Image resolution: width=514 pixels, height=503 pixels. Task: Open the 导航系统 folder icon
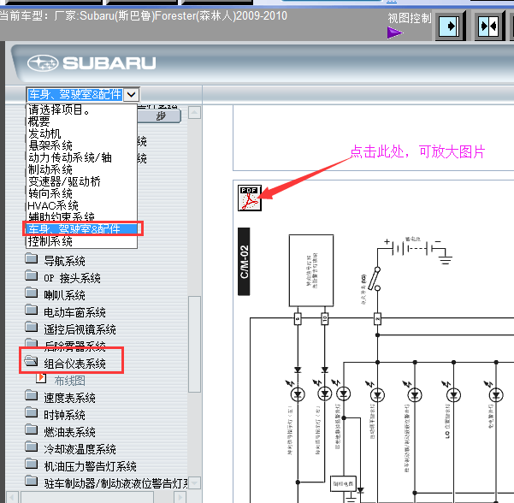32,258
